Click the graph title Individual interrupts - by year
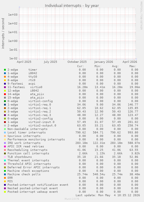Screen dimensions: 144x202 (x=72, y=6)
